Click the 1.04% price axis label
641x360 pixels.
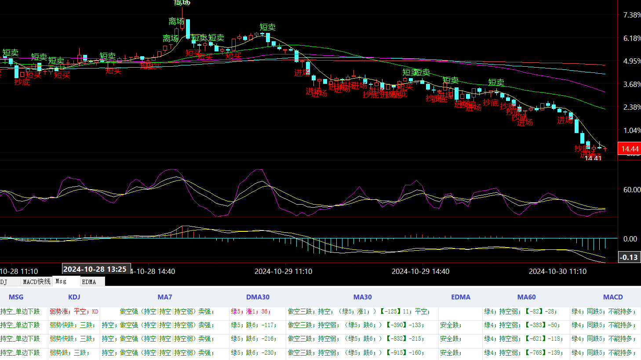632,130
